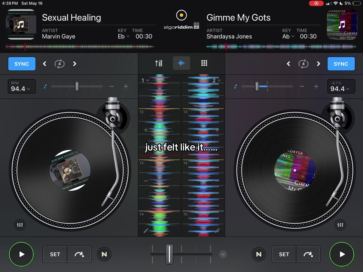The width and height of the screenshot is (363, 272).
Task: Toggle Neural Mix N on the Sexual Healing deck
Action: pos(104,254)
